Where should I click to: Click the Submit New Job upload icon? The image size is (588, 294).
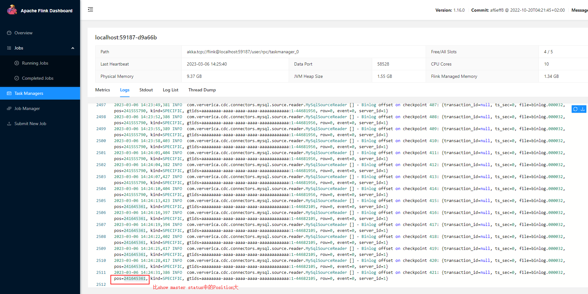[x=9, y=124]
